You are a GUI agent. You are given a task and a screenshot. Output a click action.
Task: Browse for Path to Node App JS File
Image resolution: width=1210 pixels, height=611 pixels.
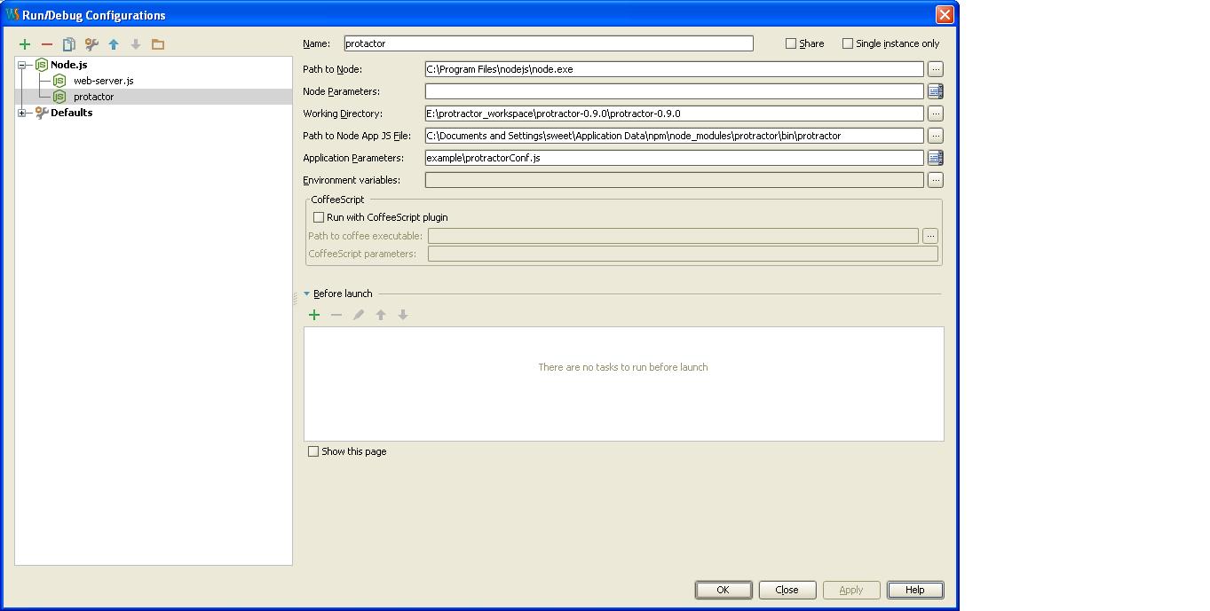[935, 136]
